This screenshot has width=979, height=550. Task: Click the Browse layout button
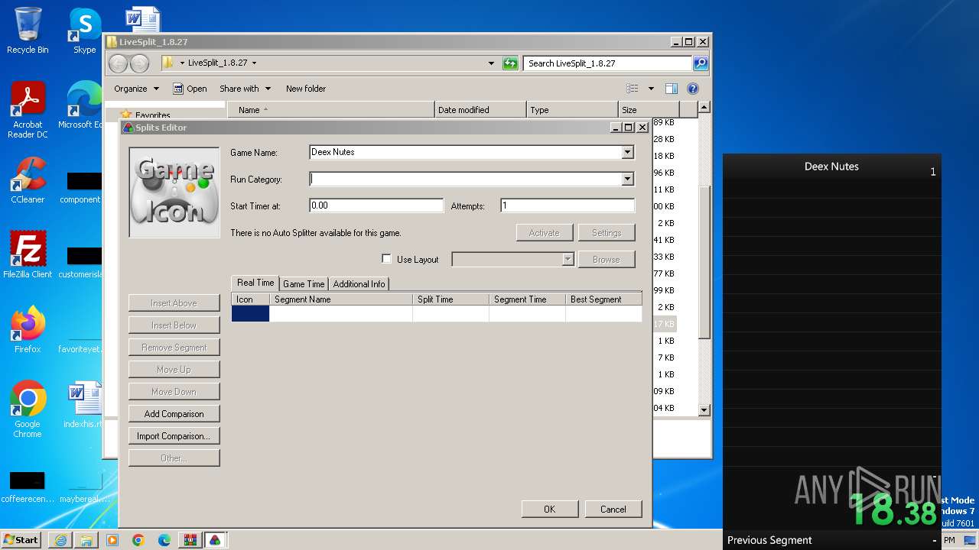pyautogui.click(x=607, y=260)
